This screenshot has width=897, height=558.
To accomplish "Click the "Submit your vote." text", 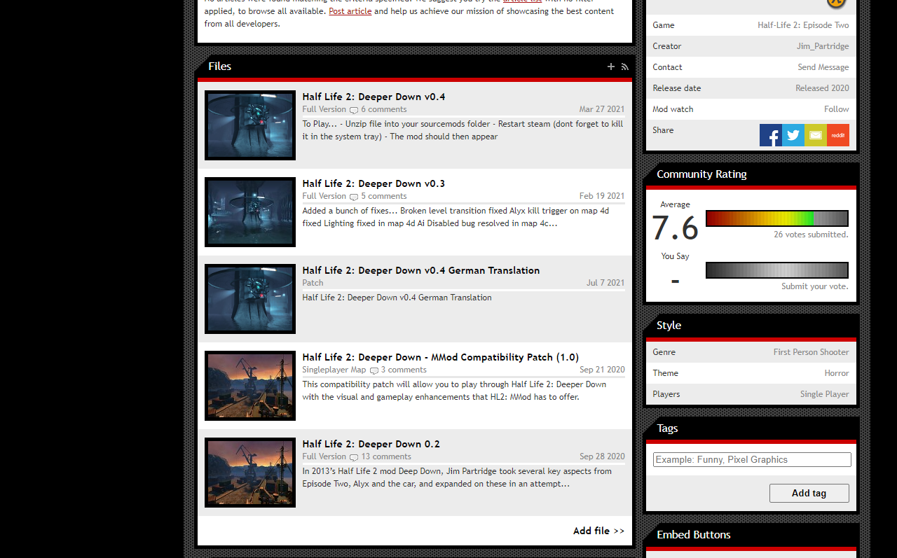I will click(815, 286).
